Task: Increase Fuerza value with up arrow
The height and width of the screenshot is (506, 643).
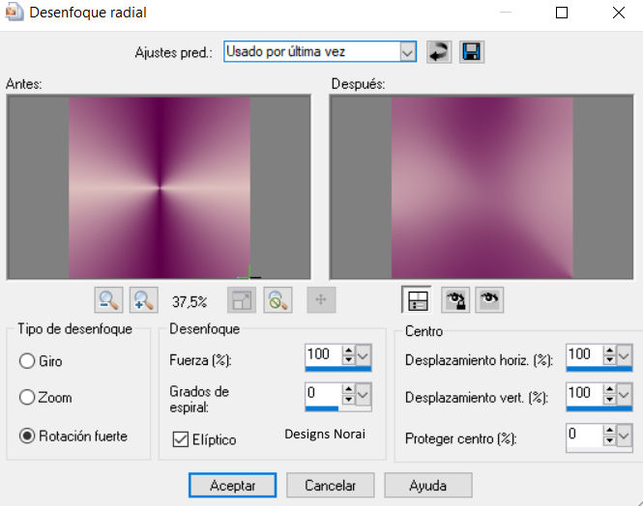Action: [x=348, y=351]
